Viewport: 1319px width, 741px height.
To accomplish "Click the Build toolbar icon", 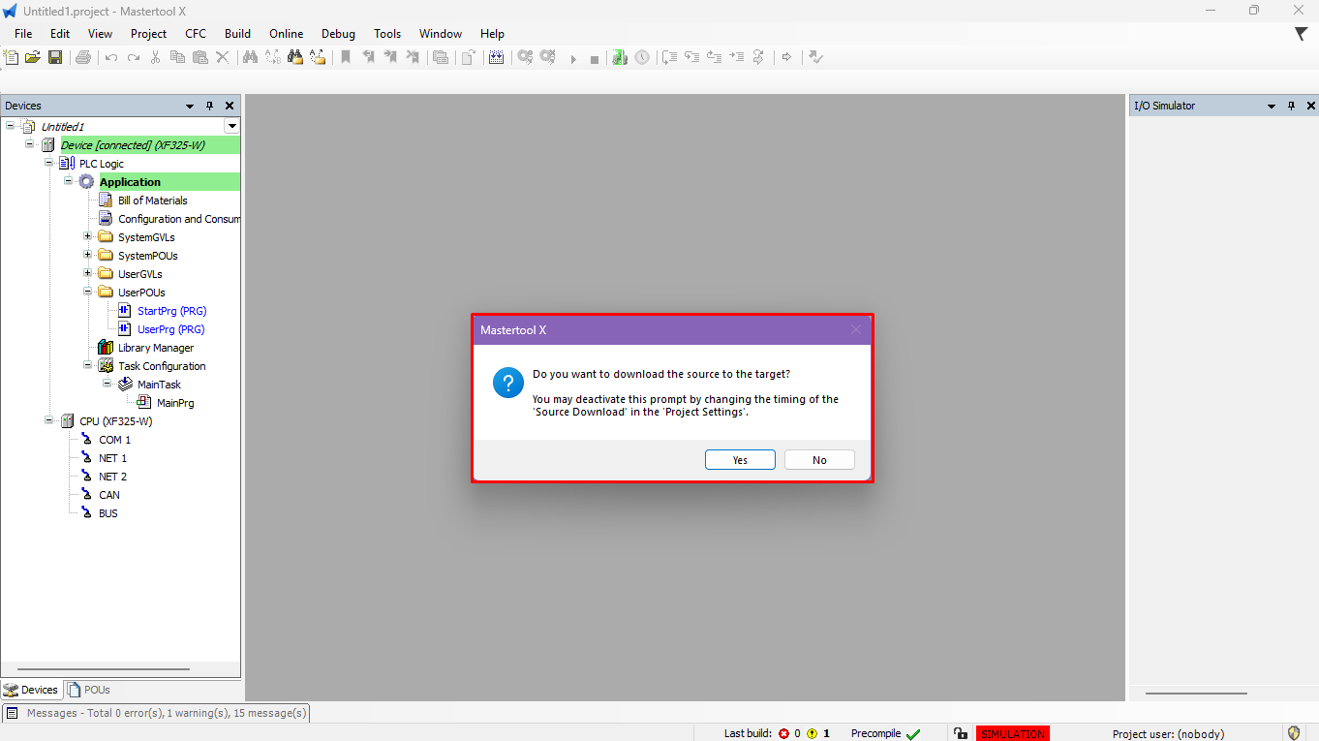I will pos(496,57).
